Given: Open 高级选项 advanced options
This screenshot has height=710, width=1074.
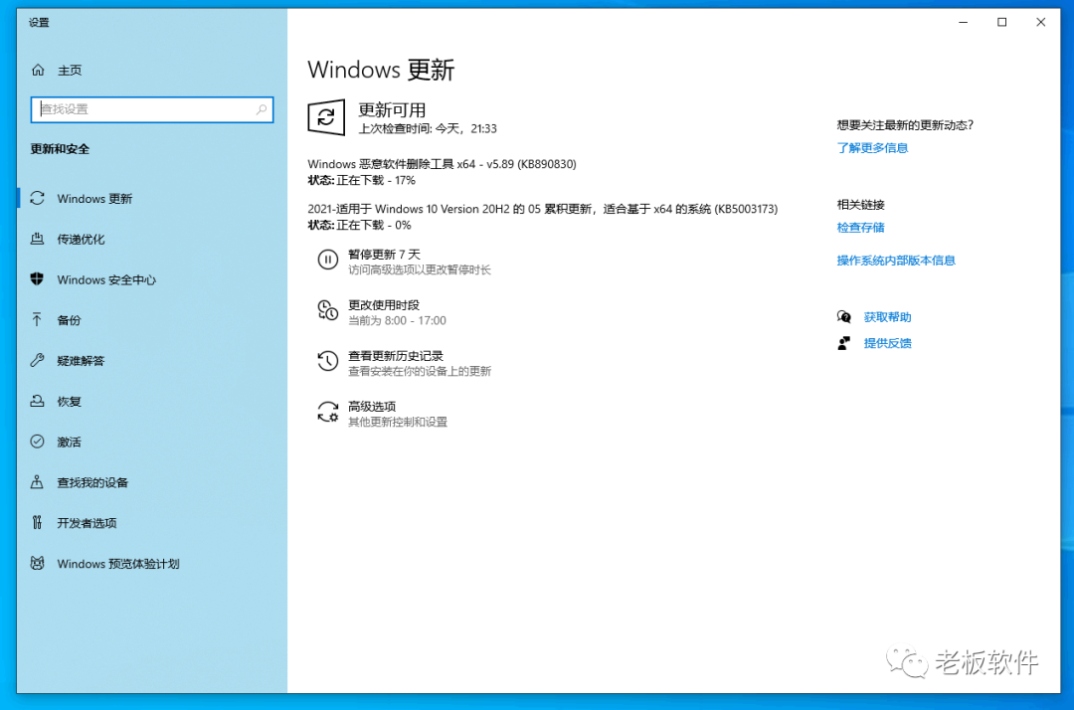Looking at the screenshot, I should click(372, 407).
